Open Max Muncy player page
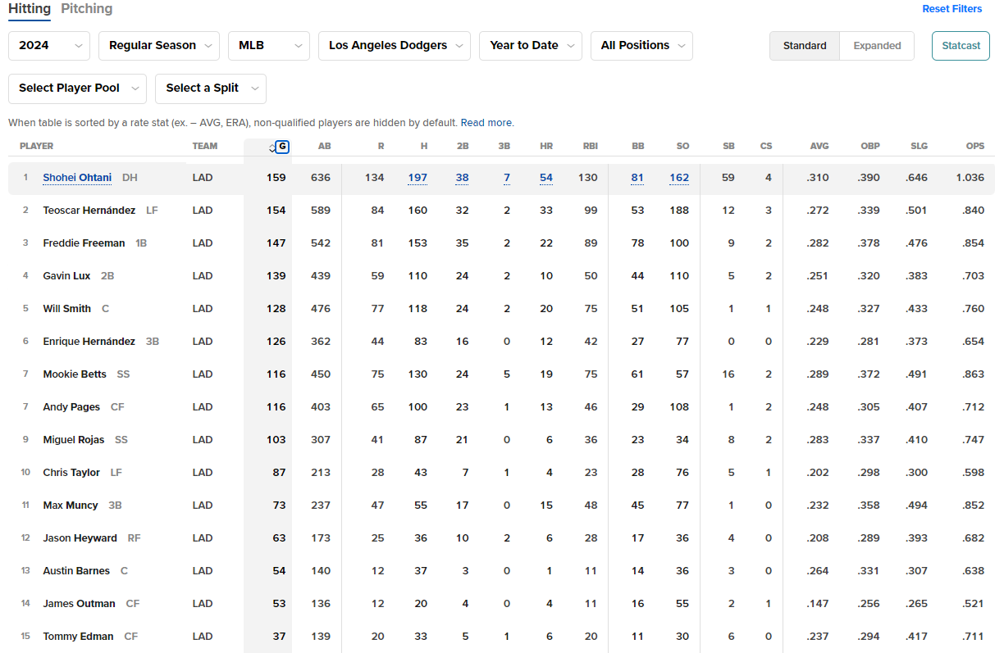This screenshot has width=1004, height=653. [x=71, y=506]
